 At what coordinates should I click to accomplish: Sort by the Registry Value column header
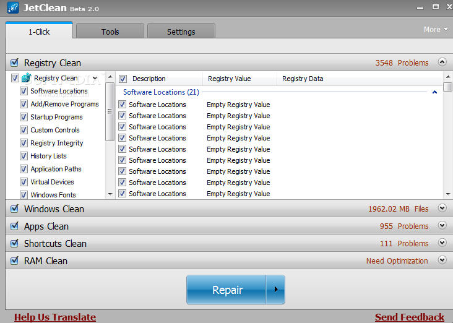pos(229,79)
